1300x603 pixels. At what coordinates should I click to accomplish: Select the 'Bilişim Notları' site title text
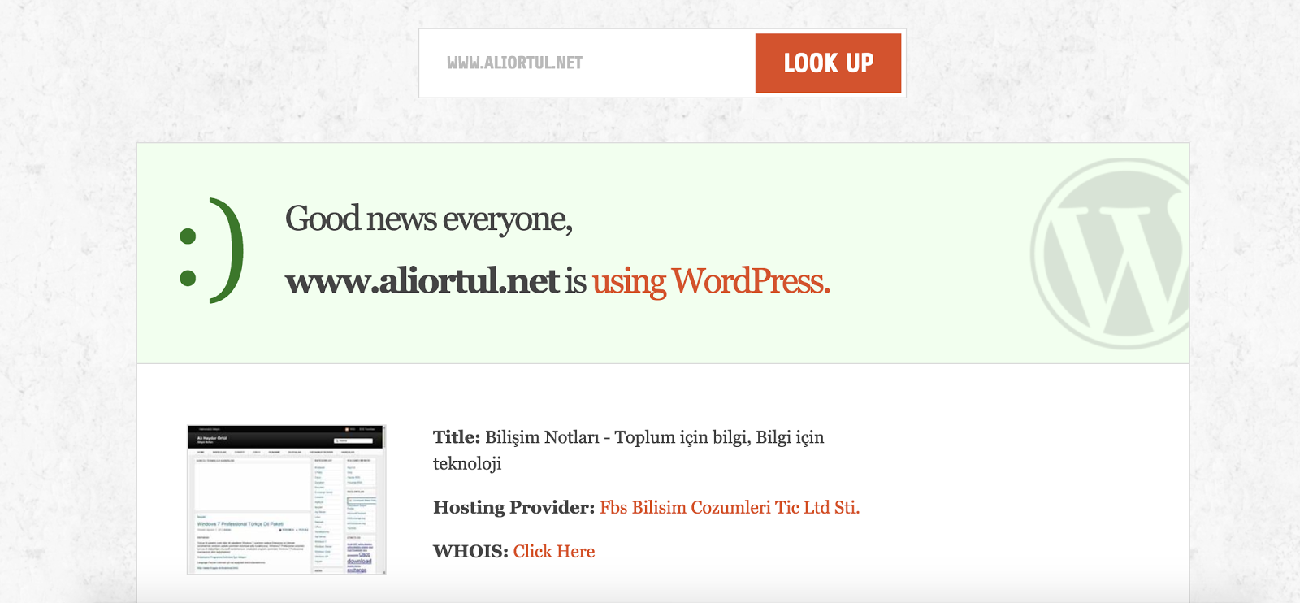tap(542, 437)
